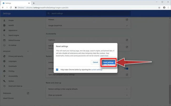This screenshot has height=106, width=171.
Task: Click the Settings header title
Action: (x=7, y=13)
